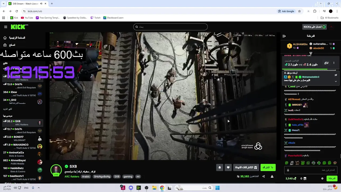
Task: Select Drb7h in the recommended list
Action: [23, 131]
